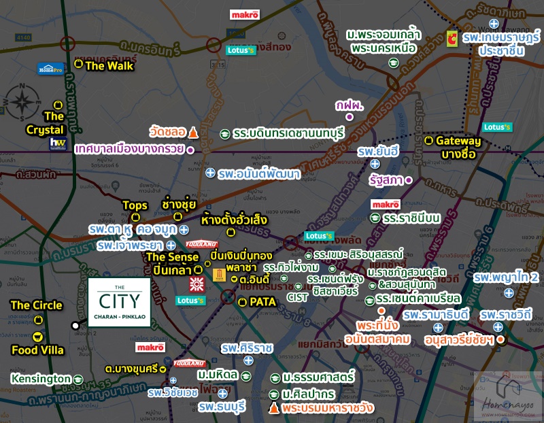The height and width of the screenshot is (423, 544).
Task: Select the "The Crystal" label
Action: (x=46, y=123)
